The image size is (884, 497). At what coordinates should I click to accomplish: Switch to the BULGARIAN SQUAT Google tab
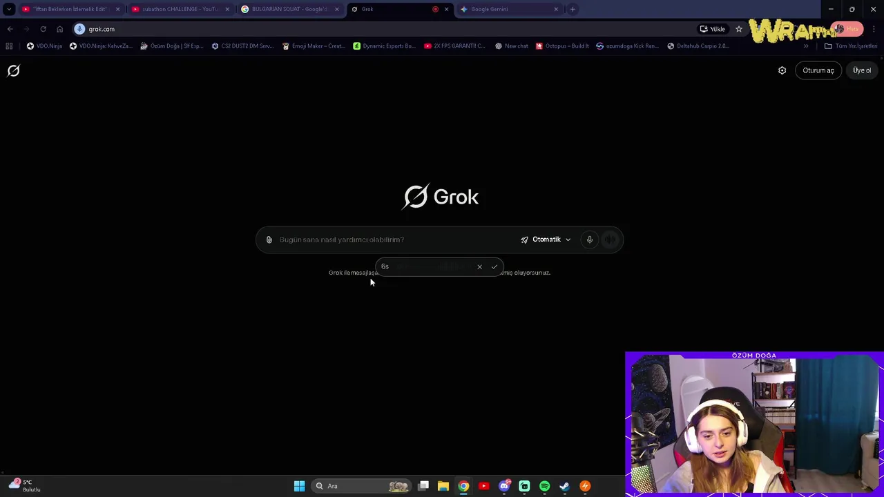(x=289, y=9)
